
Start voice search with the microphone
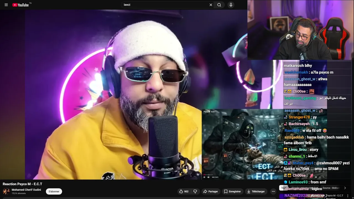(x=231, y=5)
